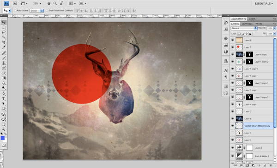Click Lock image pixels brush button

click(243, 34)
